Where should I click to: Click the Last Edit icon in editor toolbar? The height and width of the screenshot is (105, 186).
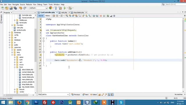54,16
